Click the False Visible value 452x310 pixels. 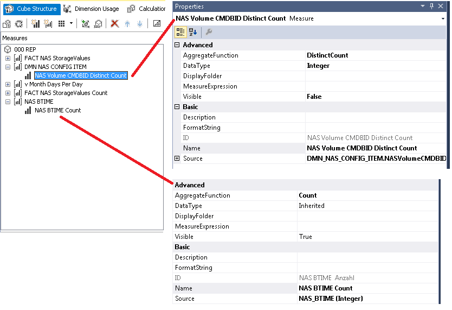coord(314,97)
